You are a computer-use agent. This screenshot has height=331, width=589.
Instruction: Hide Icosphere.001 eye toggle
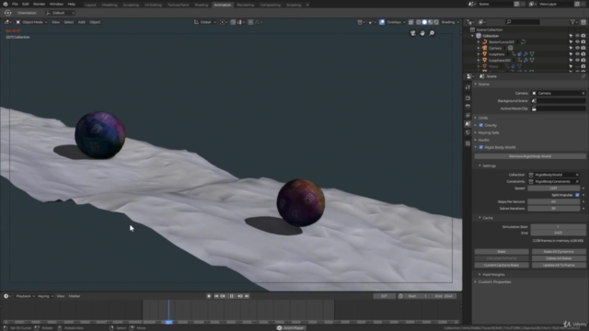pyautogui.click(x=577, y=60)
